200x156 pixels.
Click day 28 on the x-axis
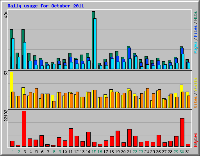[x=170, y=152]
